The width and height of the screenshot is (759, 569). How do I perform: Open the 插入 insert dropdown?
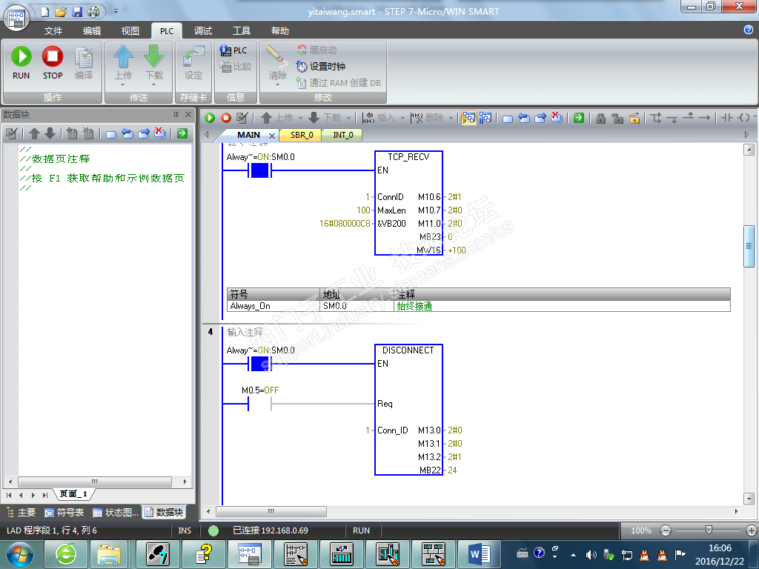[x=402, y=118]
